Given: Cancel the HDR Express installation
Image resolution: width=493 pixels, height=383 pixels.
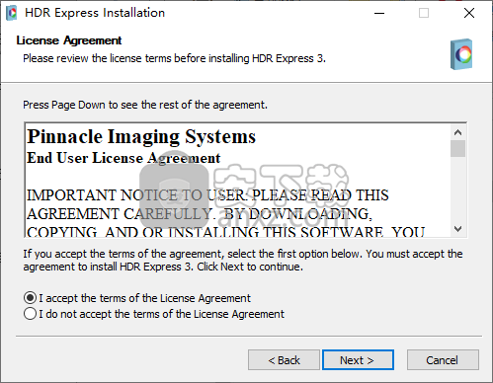Looking at the screenshot, I should (443, 360).
